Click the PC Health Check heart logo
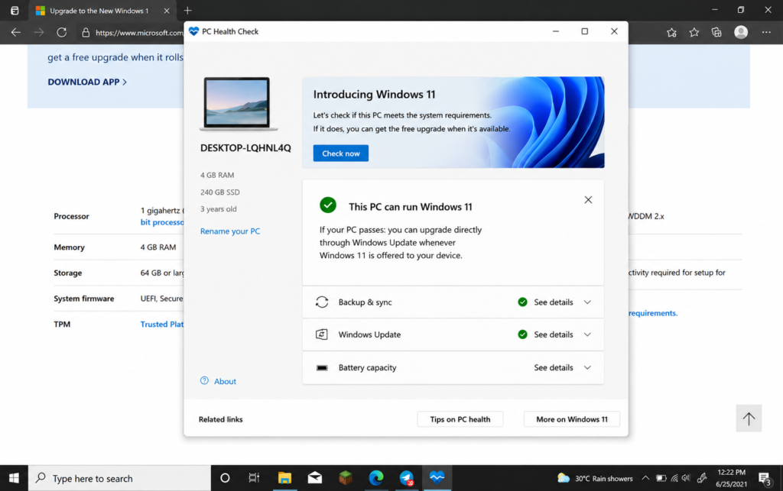The width and height of the screenshot is (783, 491). tap(193, 31)
